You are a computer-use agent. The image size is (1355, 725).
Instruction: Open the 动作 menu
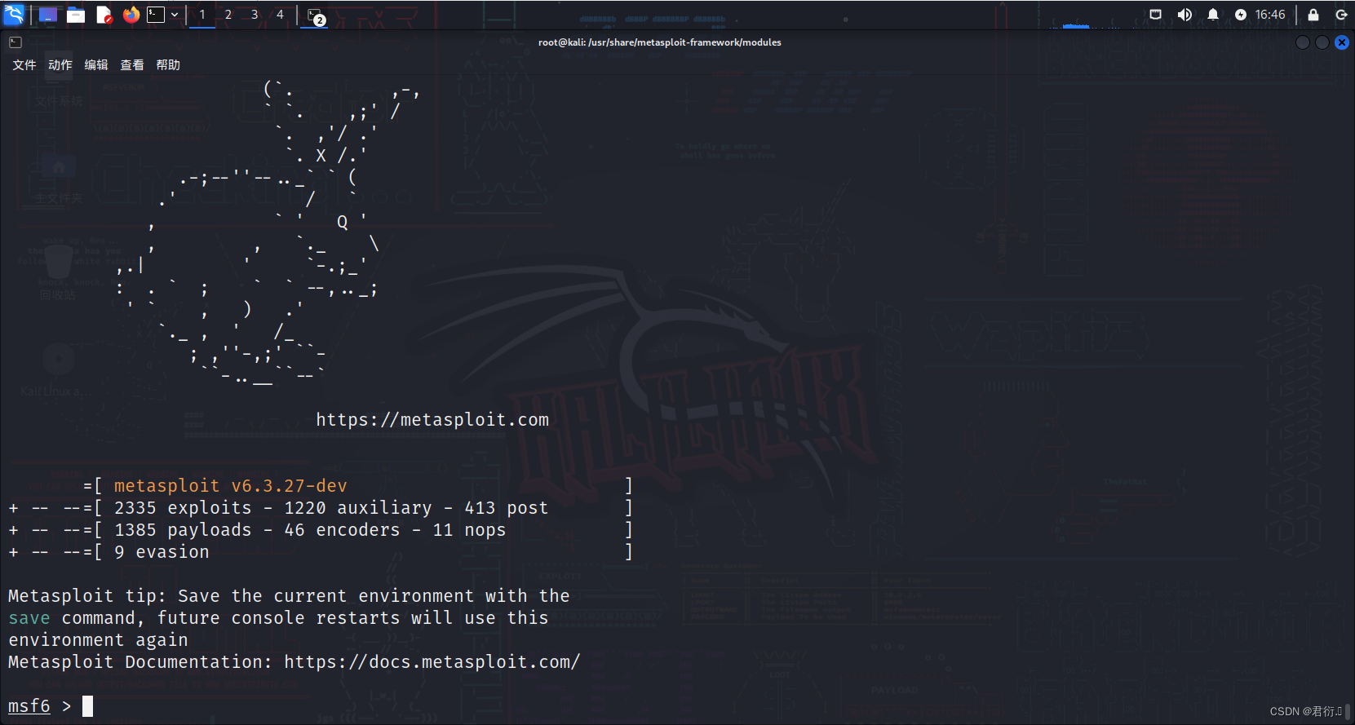60,65
